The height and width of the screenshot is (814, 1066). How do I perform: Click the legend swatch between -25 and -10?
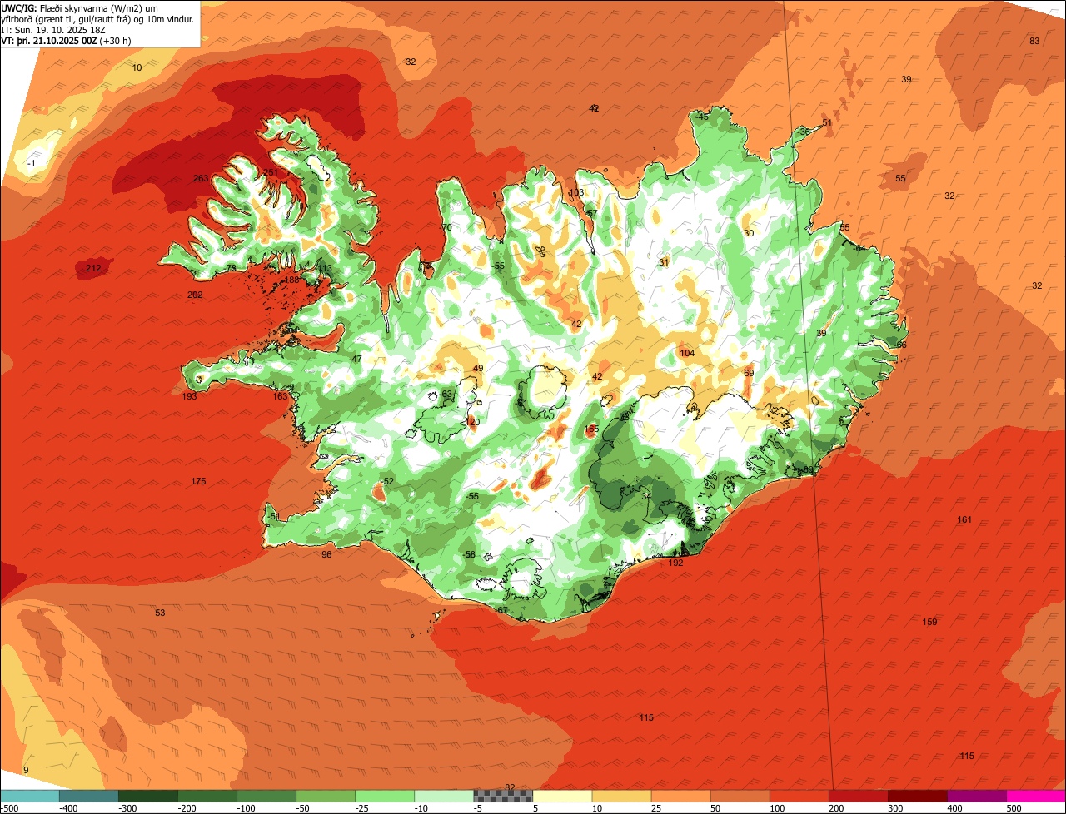tap(385, 796)
